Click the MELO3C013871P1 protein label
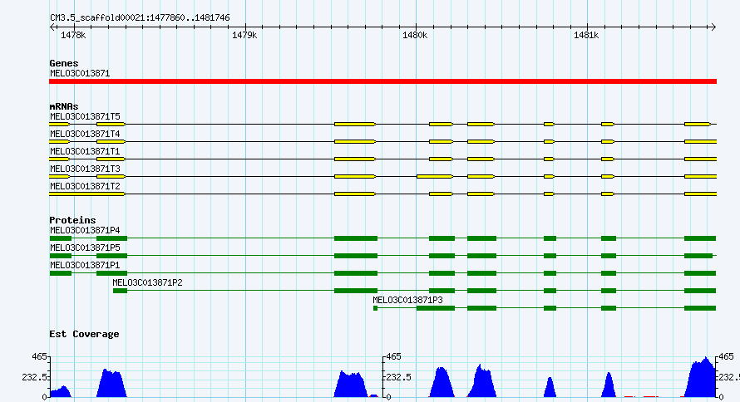The height and width of the screenshot is (402, 740). tap(85, 265)
